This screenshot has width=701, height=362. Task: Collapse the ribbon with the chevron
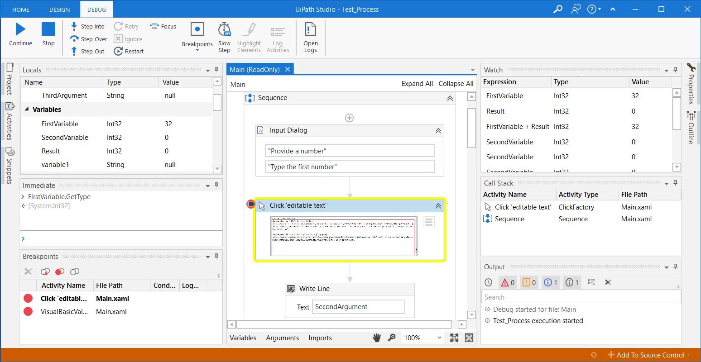[x=613, y=9]
